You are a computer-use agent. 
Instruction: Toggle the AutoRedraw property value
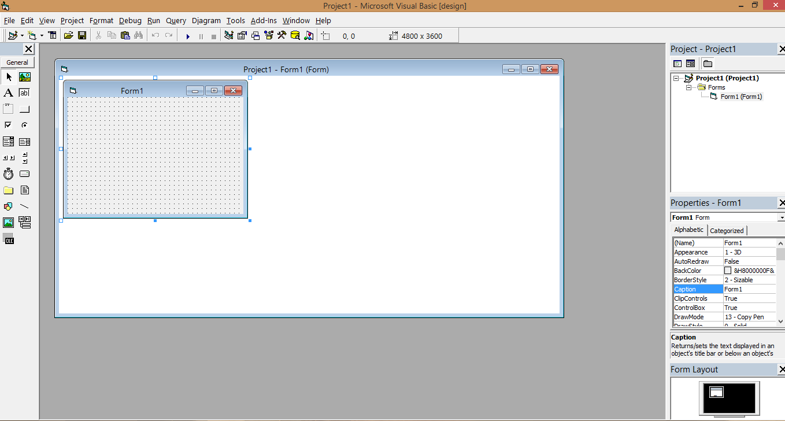pos(750,261)
